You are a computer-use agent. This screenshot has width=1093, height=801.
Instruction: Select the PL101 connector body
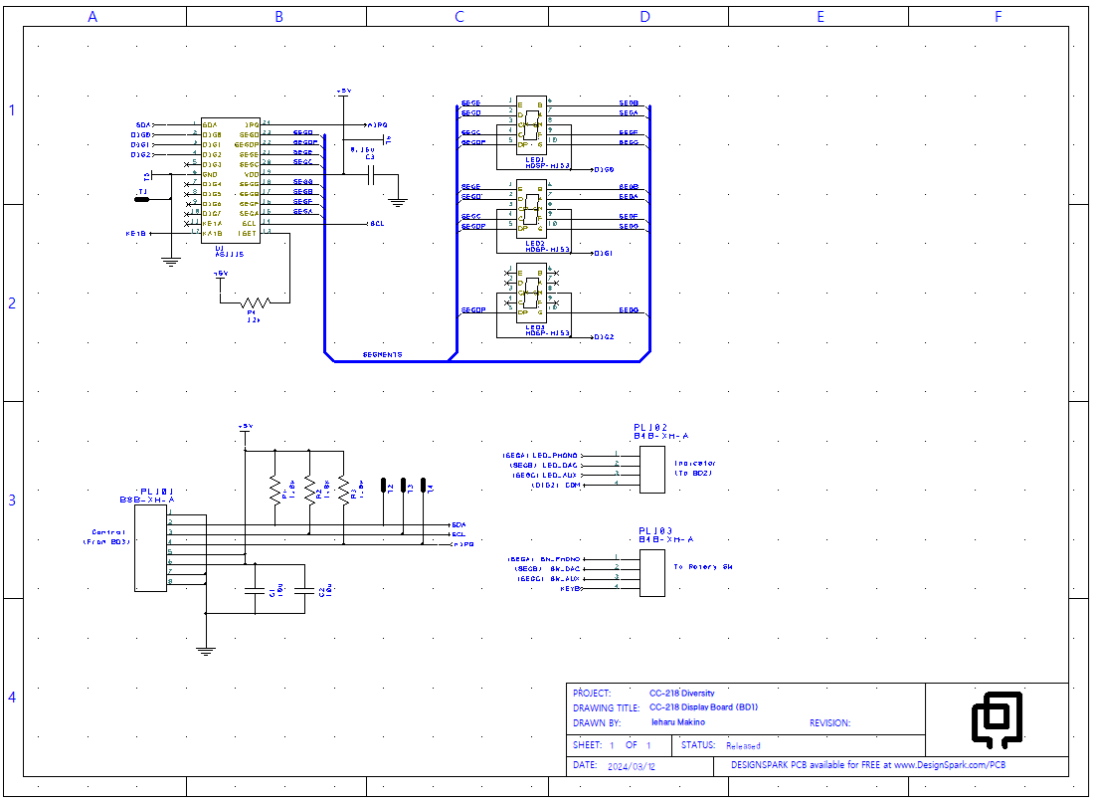(x=150, y=548)
